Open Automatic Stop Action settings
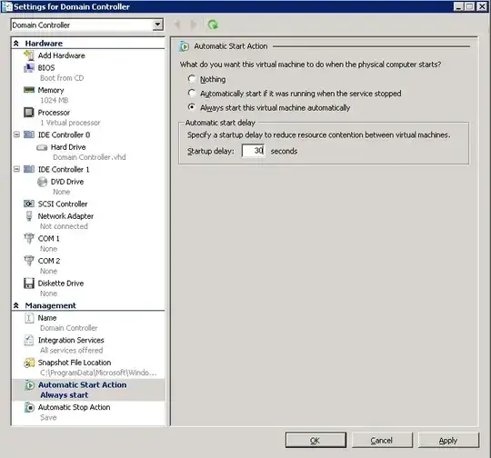This screenshot has width=491, height=458. [x=74, y=407]
